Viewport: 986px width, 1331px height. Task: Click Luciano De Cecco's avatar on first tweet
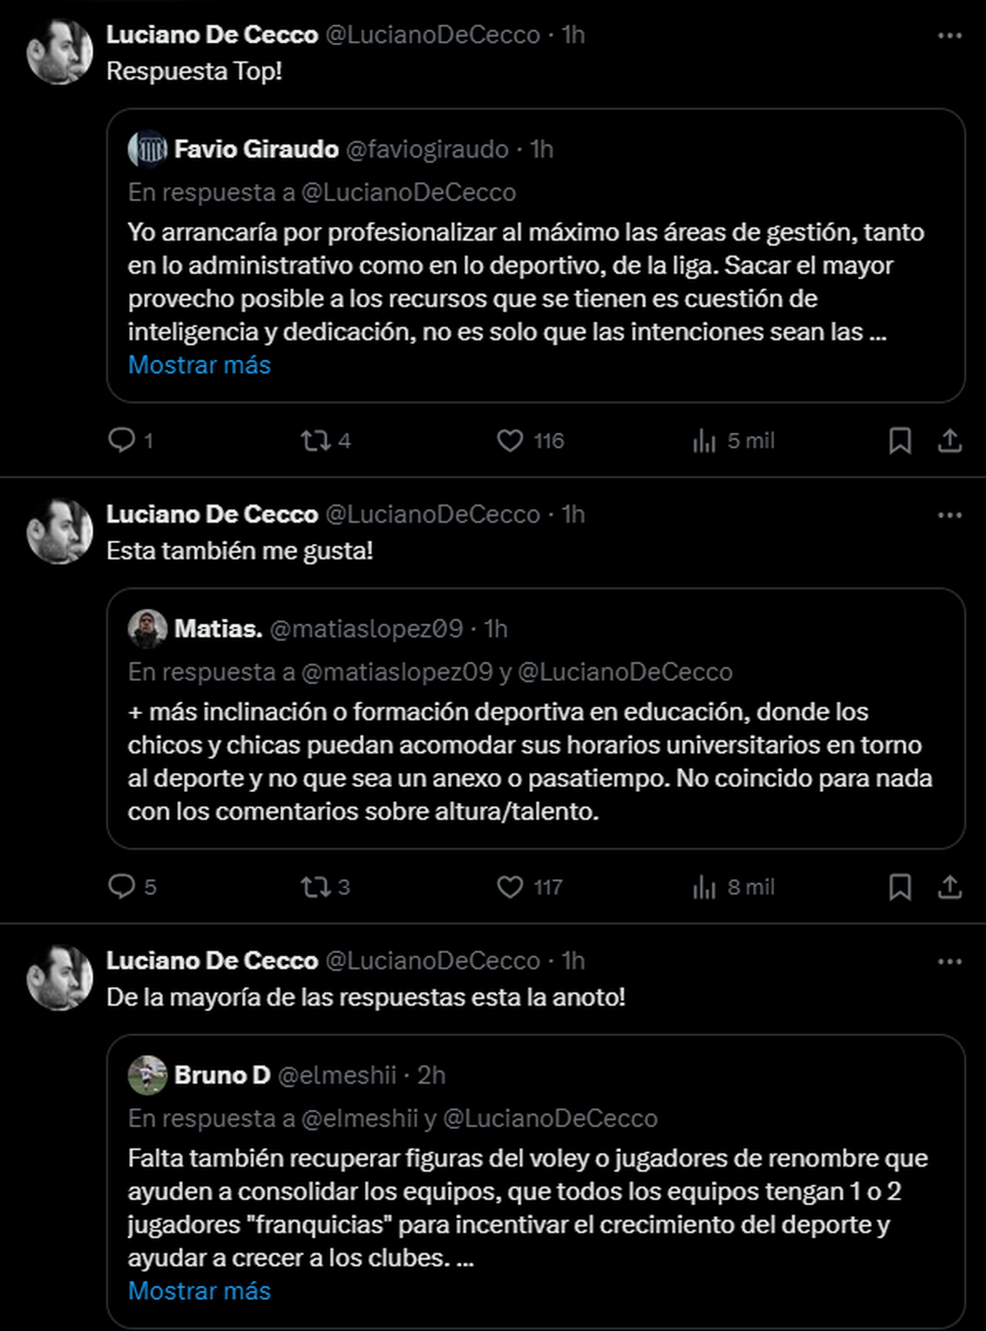pyautogui.click(x=59, y=52)
